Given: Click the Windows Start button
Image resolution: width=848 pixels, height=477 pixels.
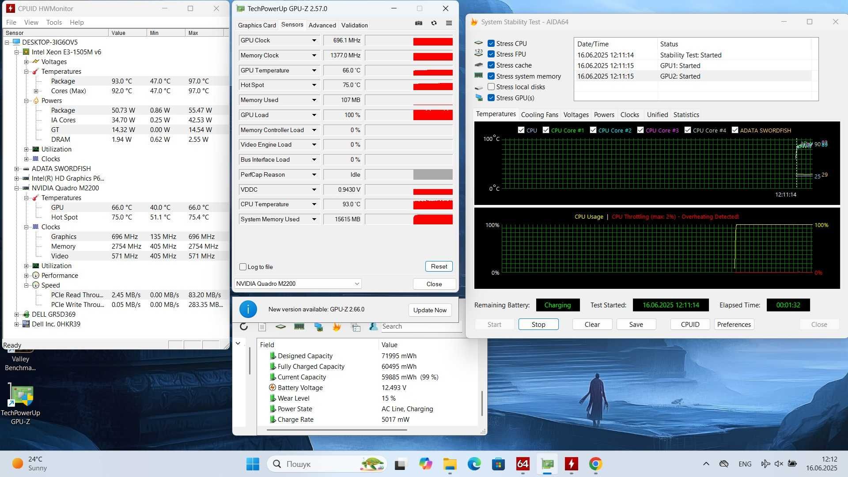Looking at the screenshot, I should pyautogui.click(x=253, y=464).
